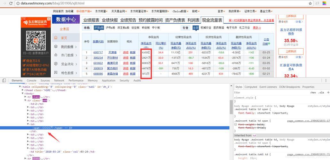Click the 更多>> industries link

pyautogui.click(x=257, y=28)
